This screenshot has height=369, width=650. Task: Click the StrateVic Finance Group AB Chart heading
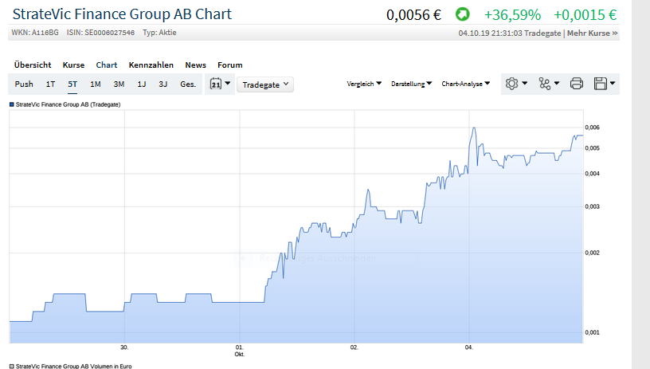122,14
